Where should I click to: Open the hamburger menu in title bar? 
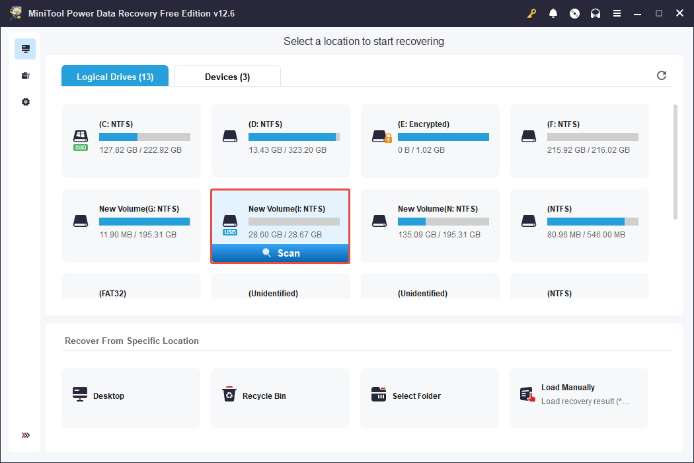pos(617,13)
